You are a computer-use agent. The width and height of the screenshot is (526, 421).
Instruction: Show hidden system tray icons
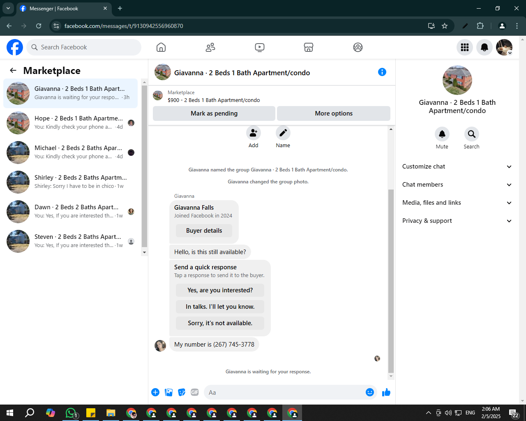pyautogui.click(x=428, y=413)
